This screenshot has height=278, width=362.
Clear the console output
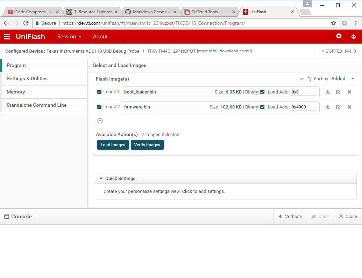point(320,217)
